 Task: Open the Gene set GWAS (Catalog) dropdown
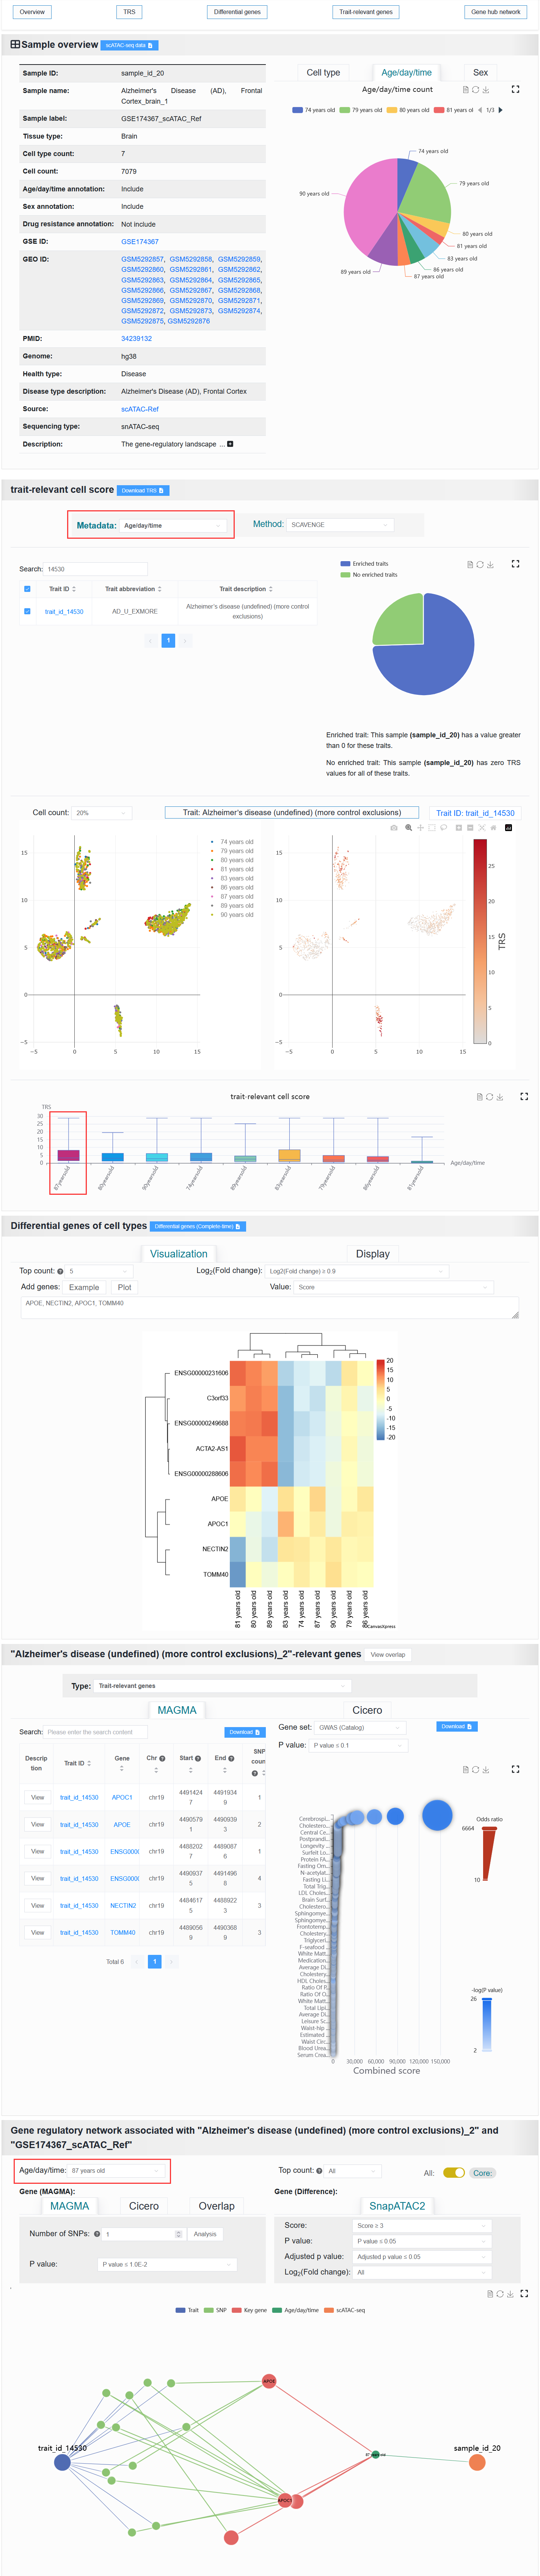[360, 1727]
